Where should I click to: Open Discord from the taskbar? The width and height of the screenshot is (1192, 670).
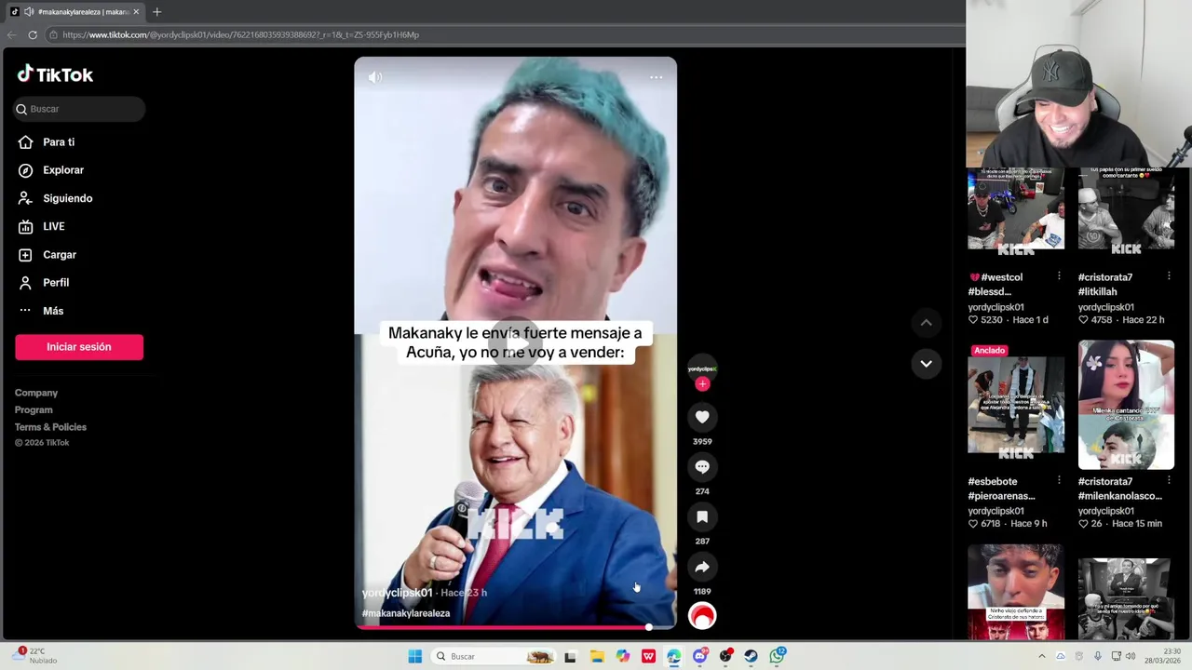(x=699, y=656)
